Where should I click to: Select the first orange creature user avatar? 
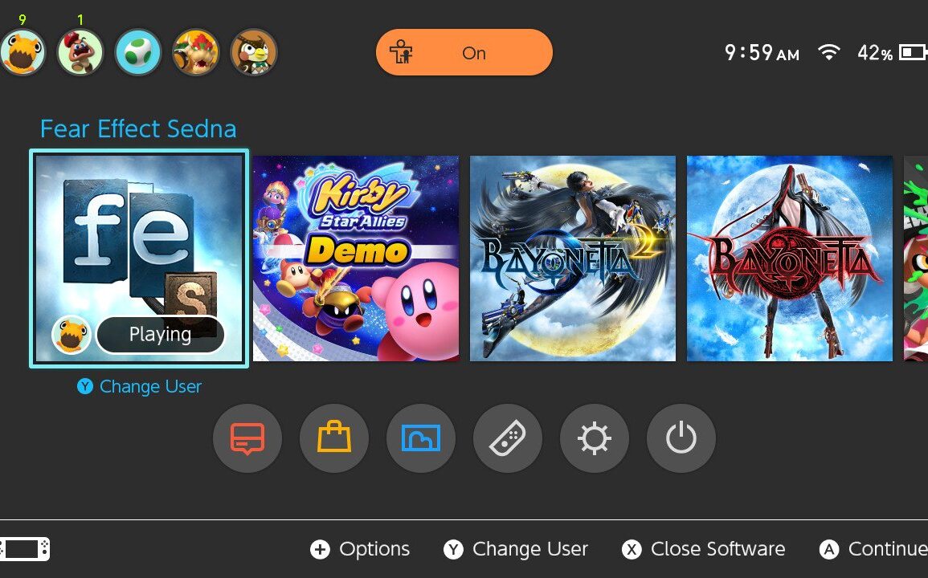click(22, 52)
